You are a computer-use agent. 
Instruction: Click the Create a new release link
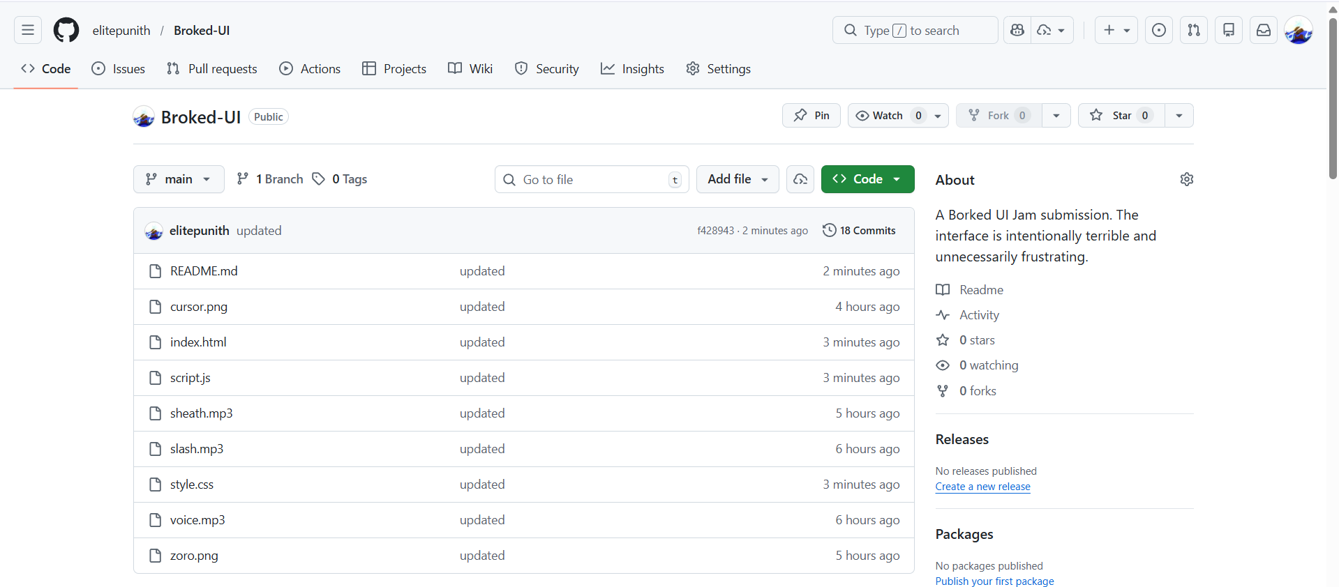click(982, 487)
